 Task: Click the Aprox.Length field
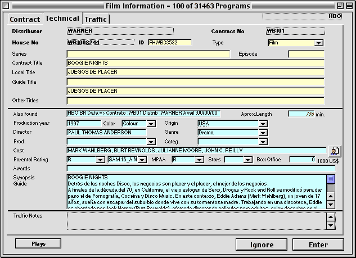(x=301, y=114)
